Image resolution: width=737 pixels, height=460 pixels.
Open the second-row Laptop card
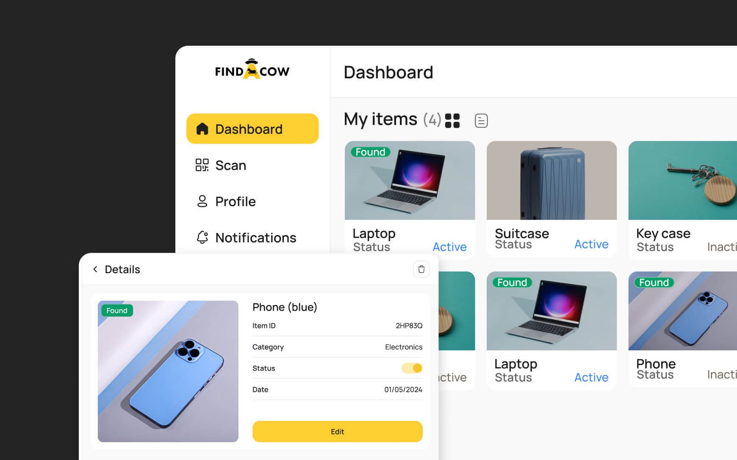(x=551, y=330)
